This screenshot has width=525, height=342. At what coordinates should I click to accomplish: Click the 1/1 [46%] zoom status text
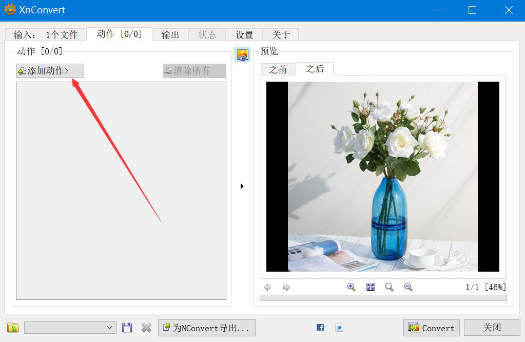tap(485, 287)
